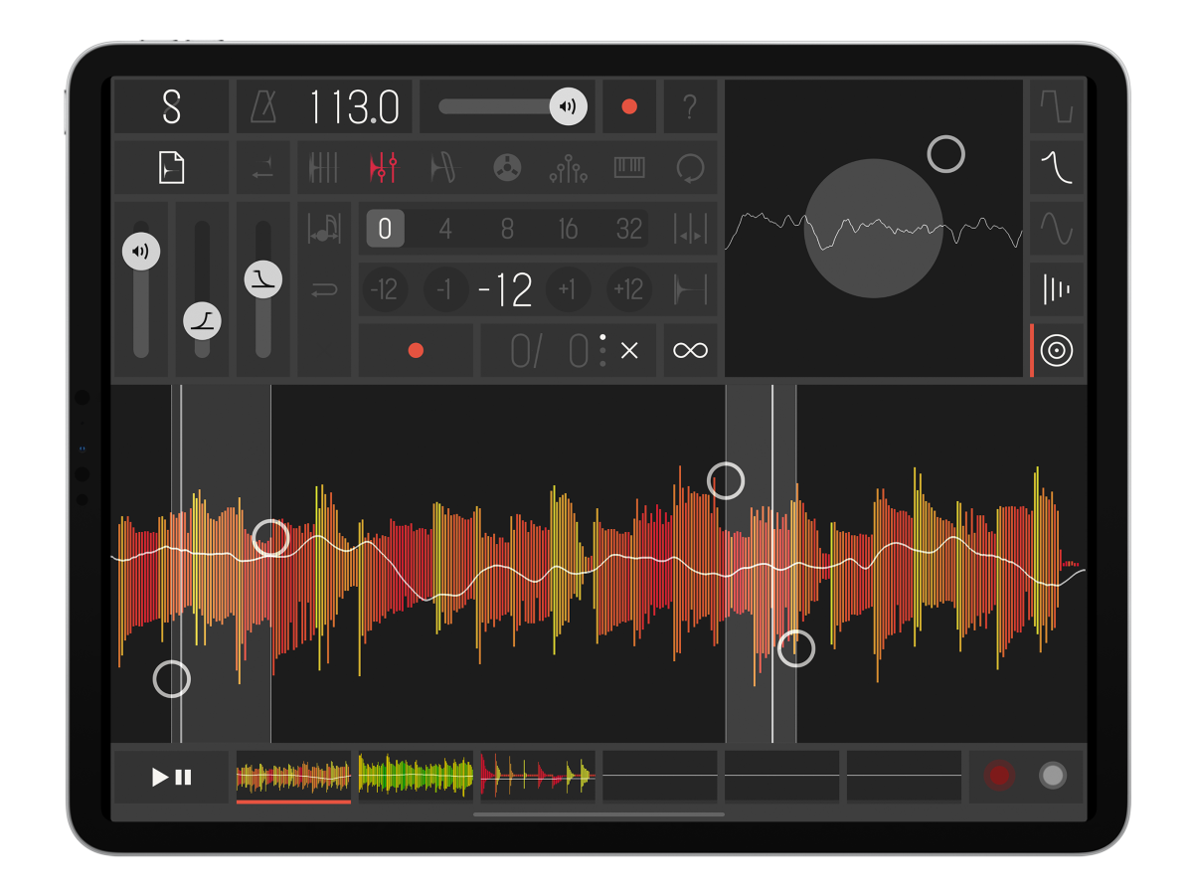This screenshot has height=894, width=1193.
Task: Select the sine wave icon on right panel
Action: coord(1056,229)
